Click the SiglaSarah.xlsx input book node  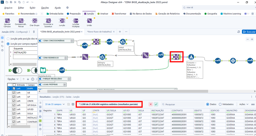pos(43,70)
